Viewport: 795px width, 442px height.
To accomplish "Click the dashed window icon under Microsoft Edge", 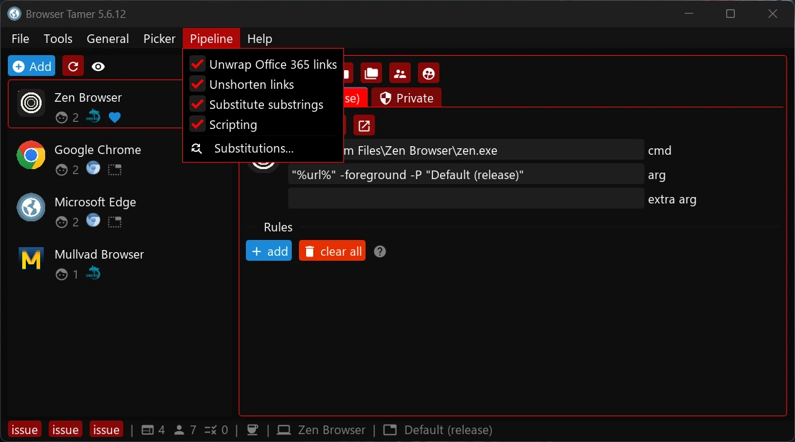I will (x=115, y=222).
